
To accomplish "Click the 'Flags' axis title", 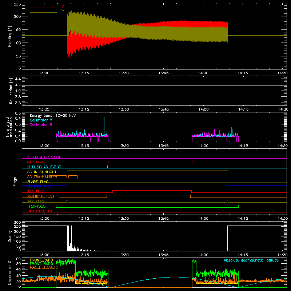I will 15,182.
